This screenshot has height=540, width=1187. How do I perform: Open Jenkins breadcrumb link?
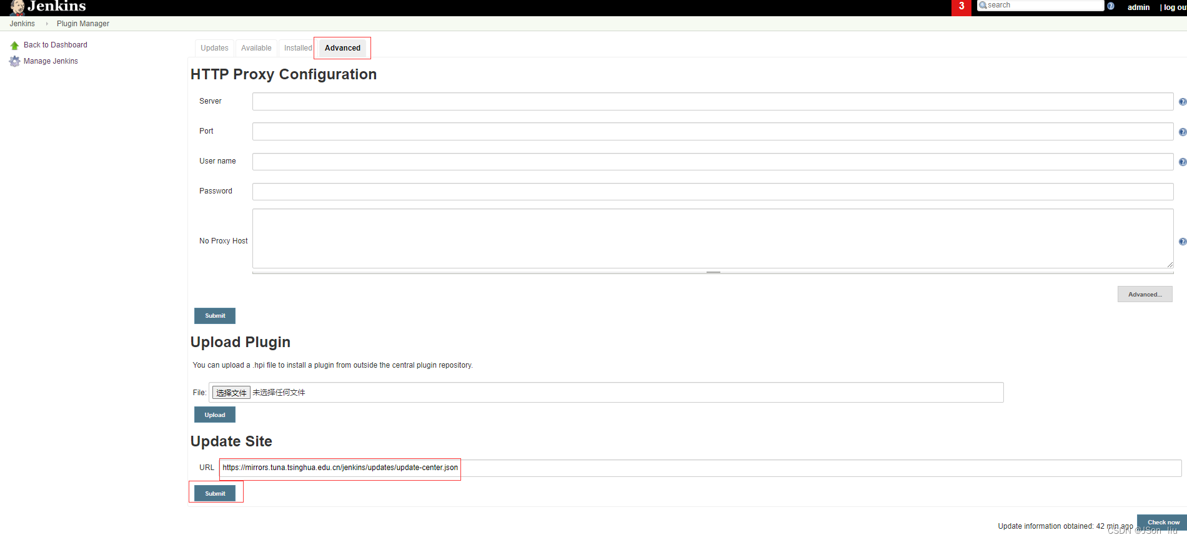pyautogui.click(x=22, y=24)
